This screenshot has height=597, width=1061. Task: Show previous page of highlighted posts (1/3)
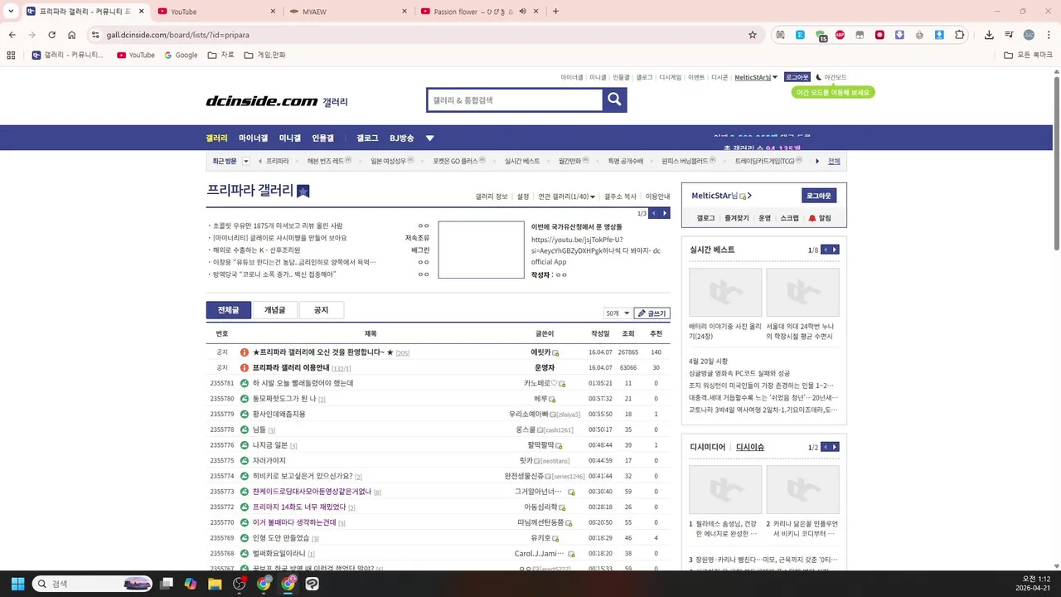[x=653, y=213]
